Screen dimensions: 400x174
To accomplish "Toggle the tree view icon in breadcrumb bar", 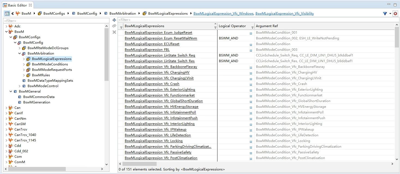I will point(7,14).
